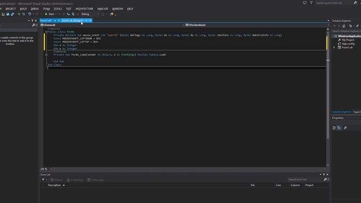This screenshot has width=361, height=203.
Task: Select My Project in Solution Explorer
Action: [x=348, y=40]
